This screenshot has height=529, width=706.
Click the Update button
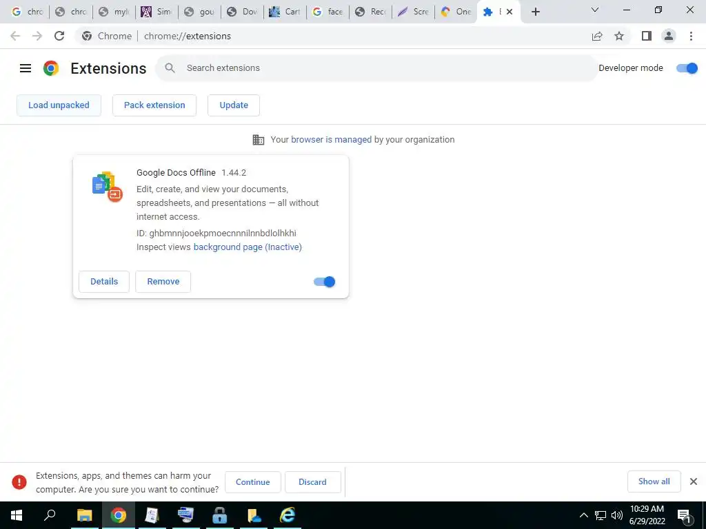pos(234,105)
